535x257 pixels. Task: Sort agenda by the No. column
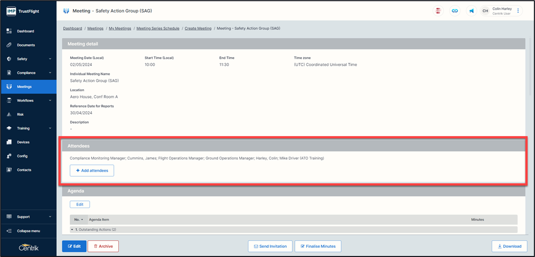[x=79, y=219]
